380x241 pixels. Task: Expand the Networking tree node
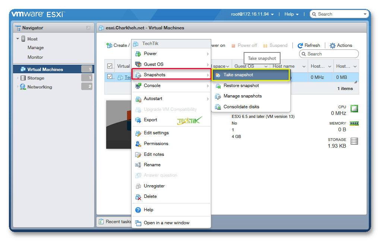[18, 87]
